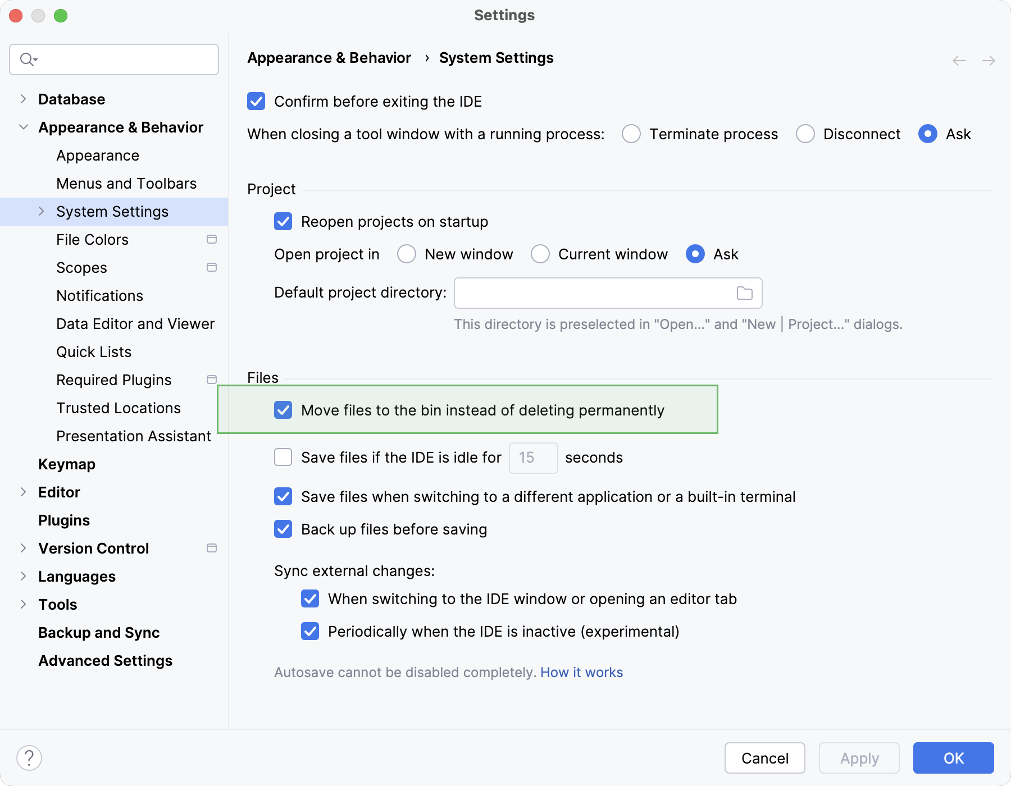Select the New window radio button

[406, 254]
